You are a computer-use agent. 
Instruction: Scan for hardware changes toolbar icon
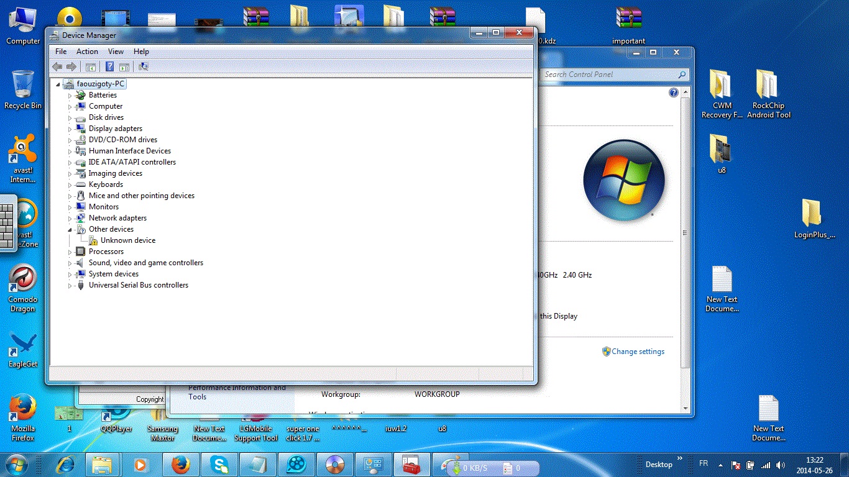click(144, 66)
